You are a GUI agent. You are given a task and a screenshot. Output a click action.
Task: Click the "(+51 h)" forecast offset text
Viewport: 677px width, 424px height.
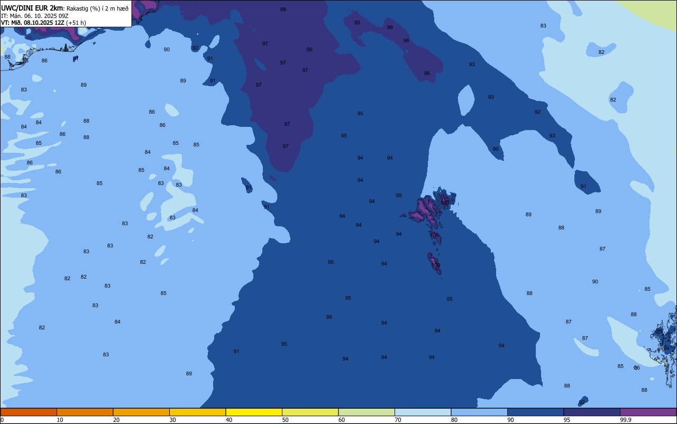point(76,23)
